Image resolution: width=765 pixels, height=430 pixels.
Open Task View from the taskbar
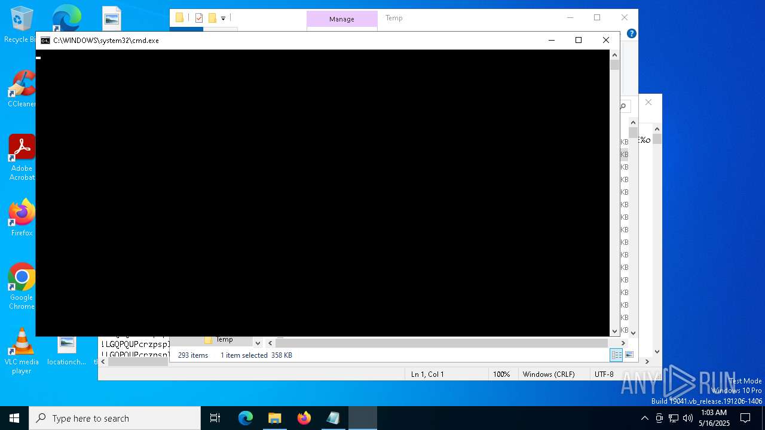coord(215,418)
